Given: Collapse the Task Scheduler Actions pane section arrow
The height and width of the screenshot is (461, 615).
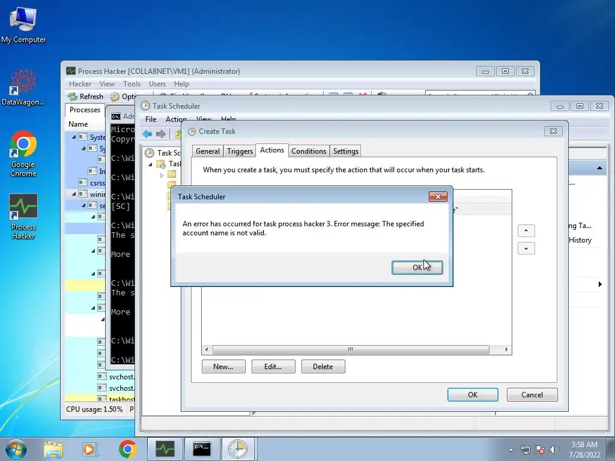Looking at the screenshot, I should [x=599, y=168].
